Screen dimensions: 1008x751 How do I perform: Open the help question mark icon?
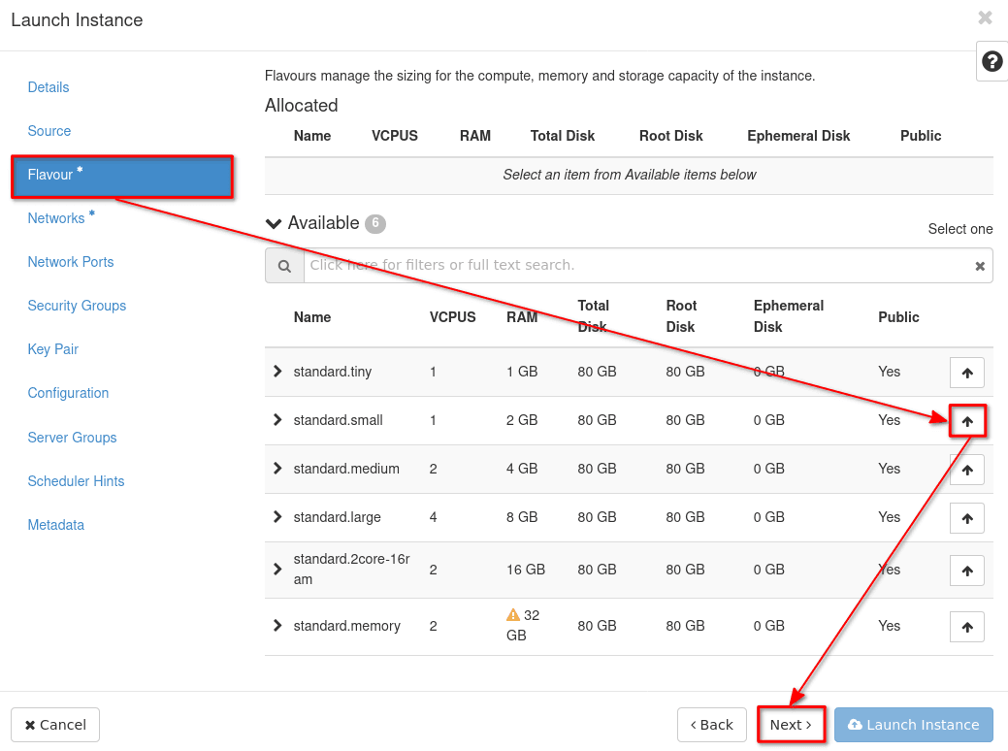(992, 62)
